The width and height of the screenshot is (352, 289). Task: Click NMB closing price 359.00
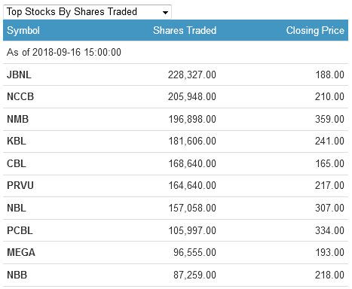point(329,119)
